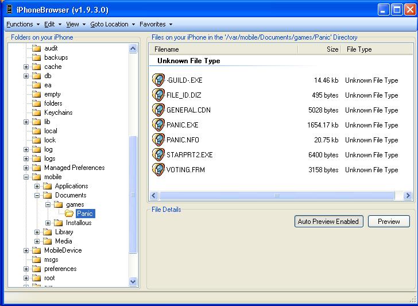Click the Panic folder icon in tree
The width and height of the screenshot is (418, 306).
(69, 214)
